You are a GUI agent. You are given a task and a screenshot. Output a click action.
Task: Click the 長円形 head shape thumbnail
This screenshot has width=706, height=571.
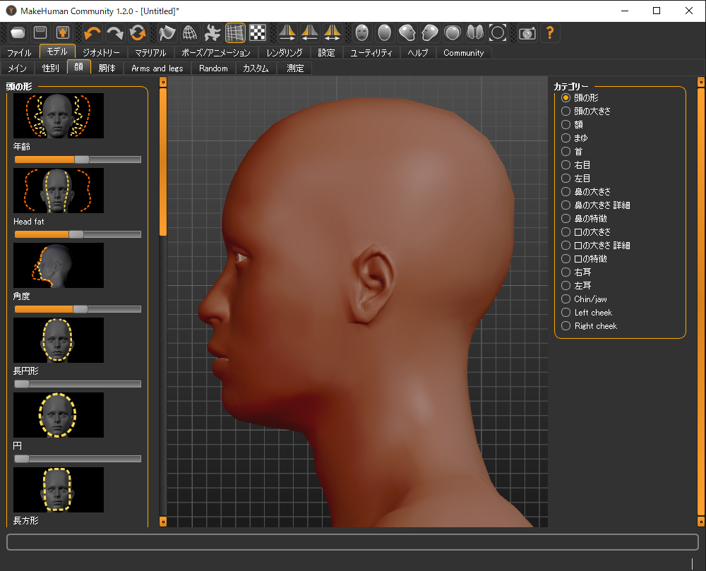(58, 339)
